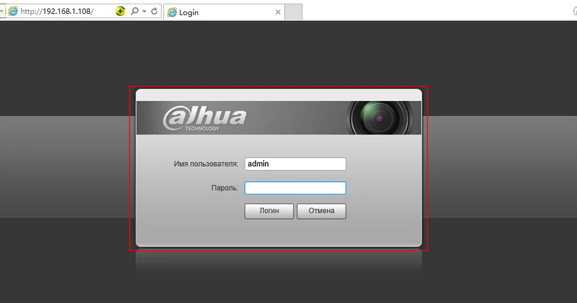Click the green plus shield icon in address bar
Image resolution: width=577 pixels, height=303 pixels.
point(120,11)
